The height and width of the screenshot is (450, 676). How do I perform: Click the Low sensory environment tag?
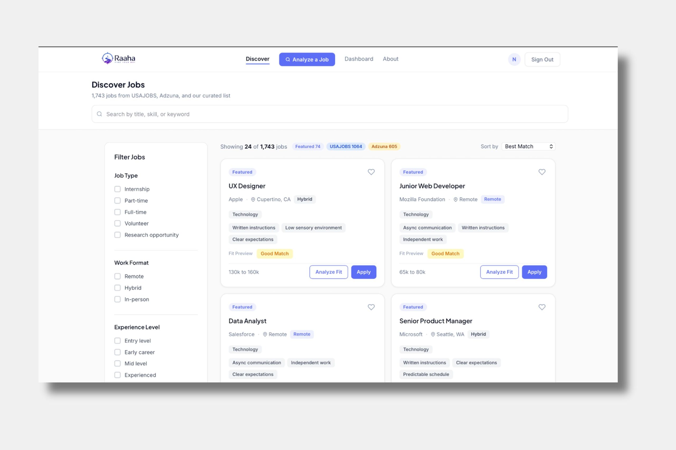(313, 228)
